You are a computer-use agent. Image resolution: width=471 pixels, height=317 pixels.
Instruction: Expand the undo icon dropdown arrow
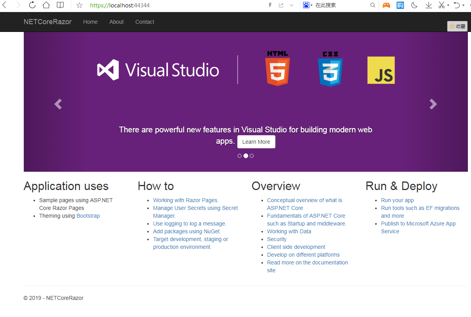point(463,5)
